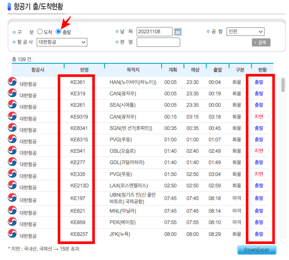Click the Korean Air logo in KE8341 row
The width and height of the screenshot is (289, 260).
point(12,127)
